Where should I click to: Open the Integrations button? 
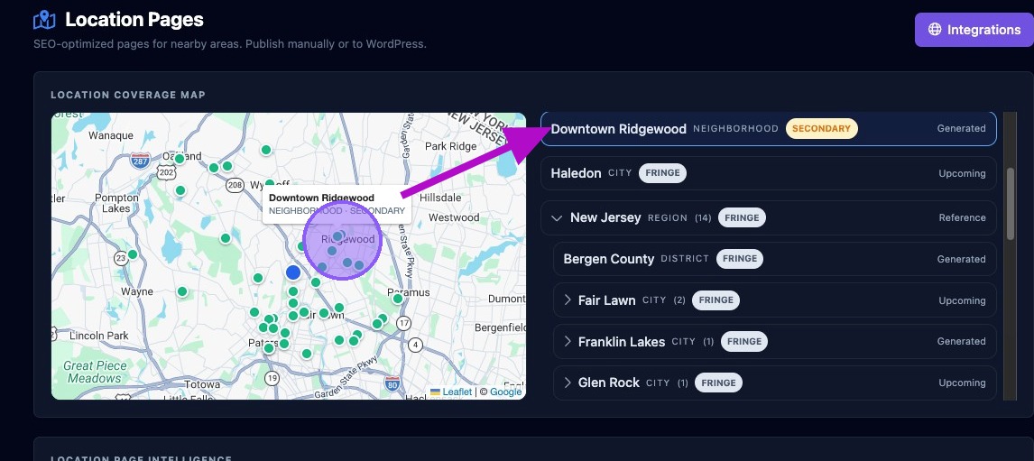[x=974, y=30]
